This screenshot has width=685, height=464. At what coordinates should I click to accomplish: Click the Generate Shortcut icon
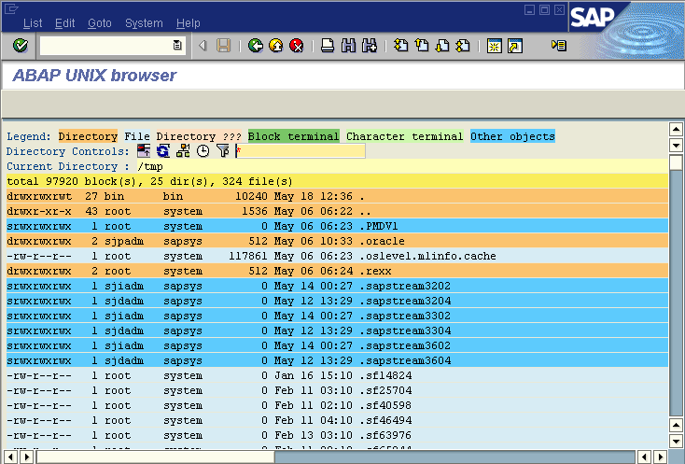coord(515,46)
